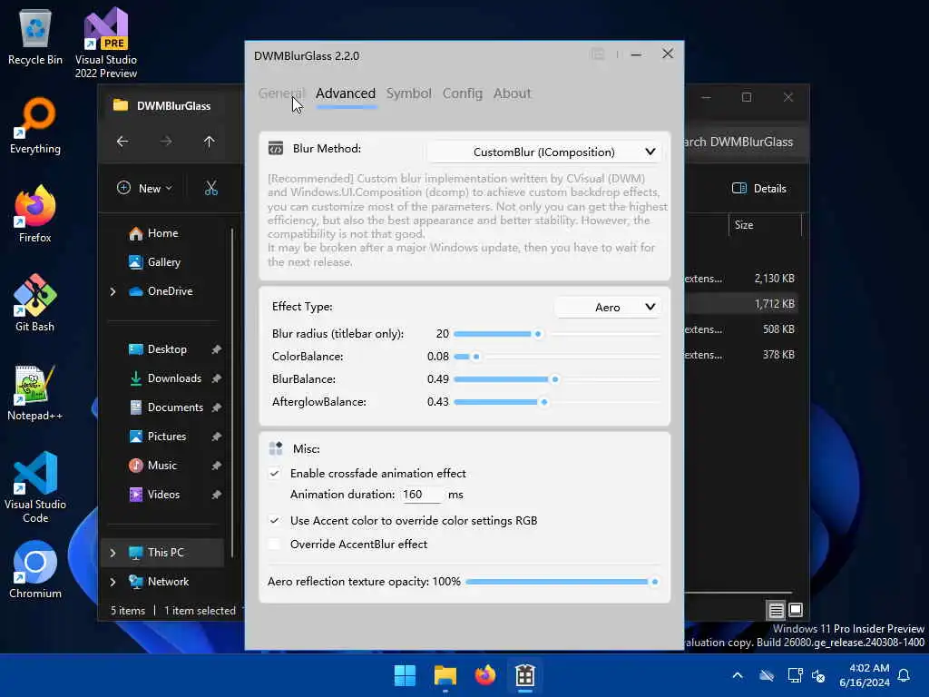Select the file row sized 378 KB

(740, 355)
